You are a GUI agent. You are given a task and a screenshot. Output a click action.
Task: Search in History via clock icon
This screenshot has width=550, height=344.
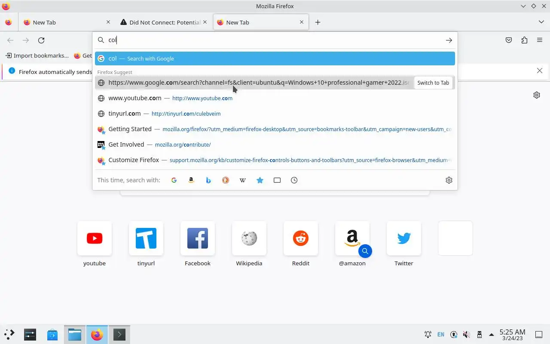294,180
